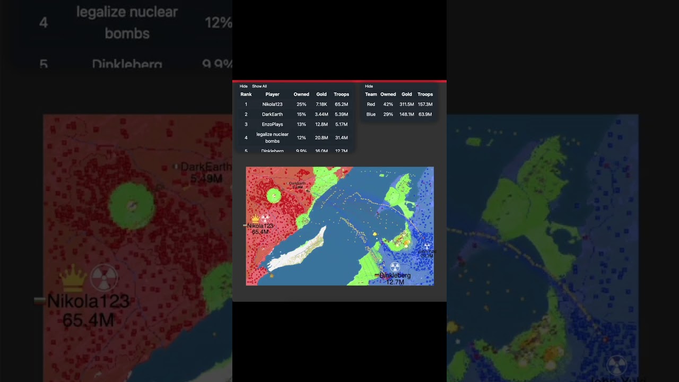Select the Blue team row label

tap(371, 115)
